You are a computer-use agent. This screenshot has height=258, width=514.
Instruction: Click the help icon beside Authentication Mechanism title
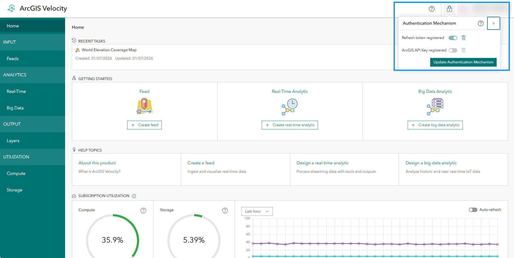[480, 23]
